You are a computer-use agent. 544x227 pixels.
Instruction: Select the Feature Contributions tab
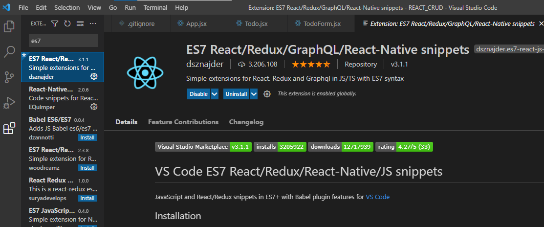pyautogui.click(x=183, y=122)
